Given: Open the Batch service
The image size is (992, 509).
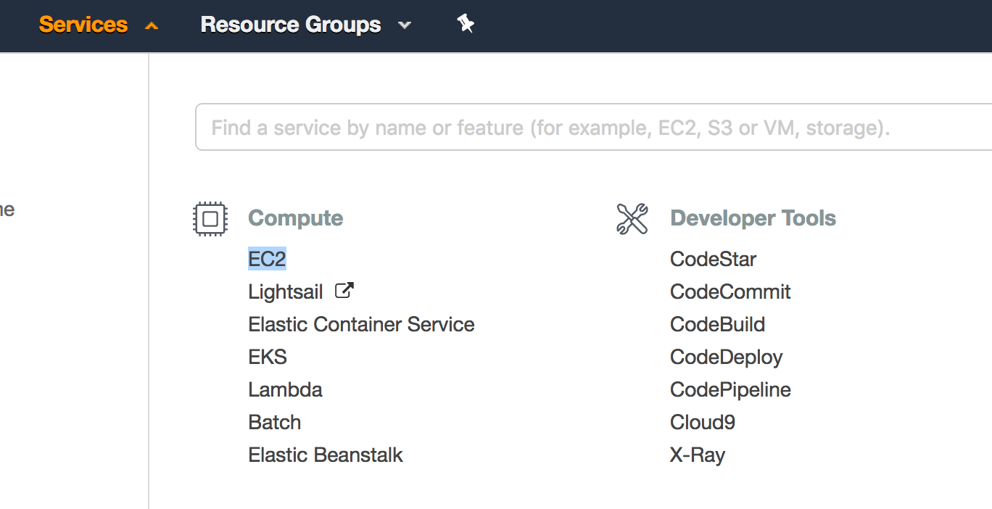Looking at the screenshot, I should coord(275,421).
